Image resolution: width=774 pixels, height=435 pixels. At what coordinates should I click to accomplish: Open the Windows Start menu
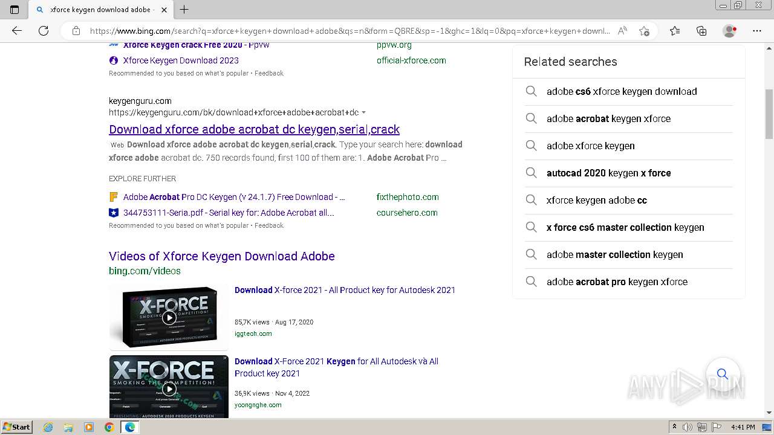17,427
